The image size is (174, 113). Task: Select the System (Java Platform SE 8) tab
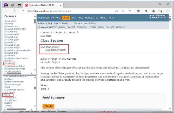tap(43, 5)
